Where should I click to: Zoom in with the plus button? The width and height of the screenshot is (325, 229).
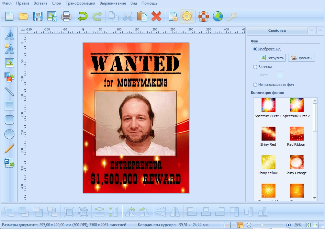pos(288,225)
